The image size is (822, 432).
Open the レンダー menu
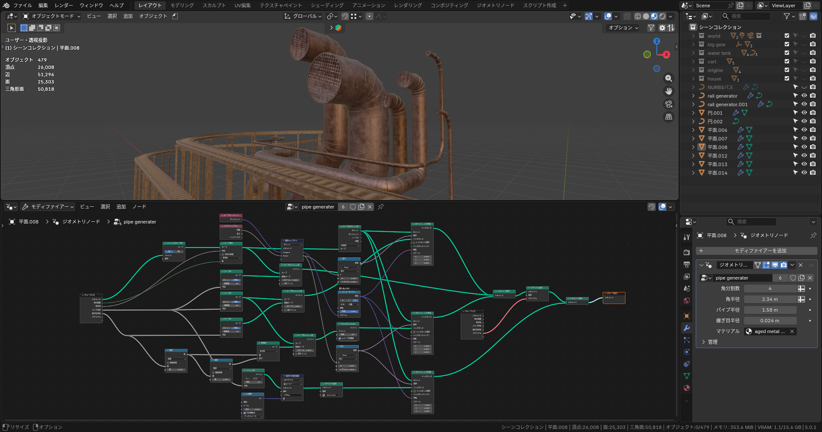pyautogui.click(x=64, y=6)
